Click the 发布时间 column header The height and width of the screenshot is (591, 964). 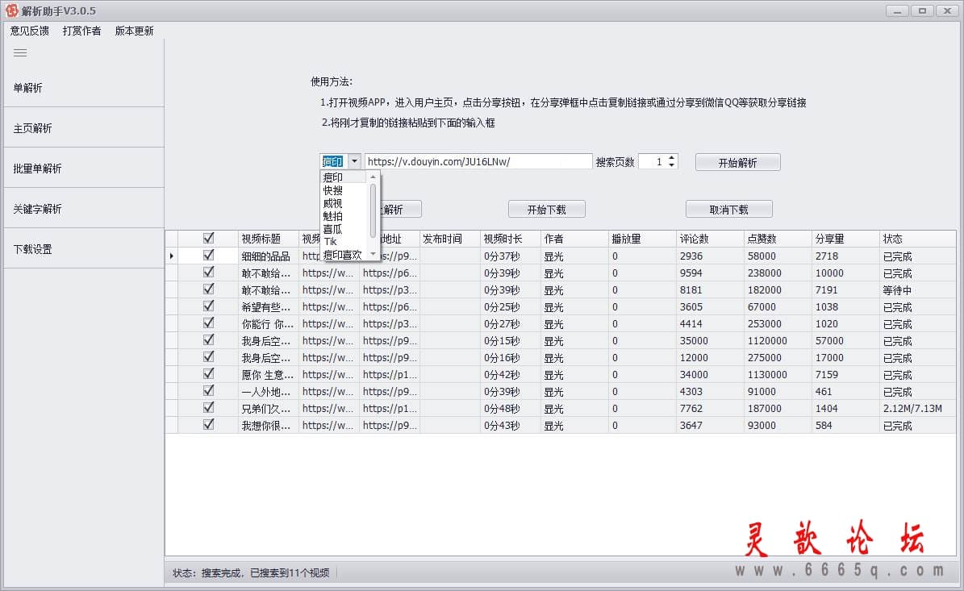tap(449, 239)
